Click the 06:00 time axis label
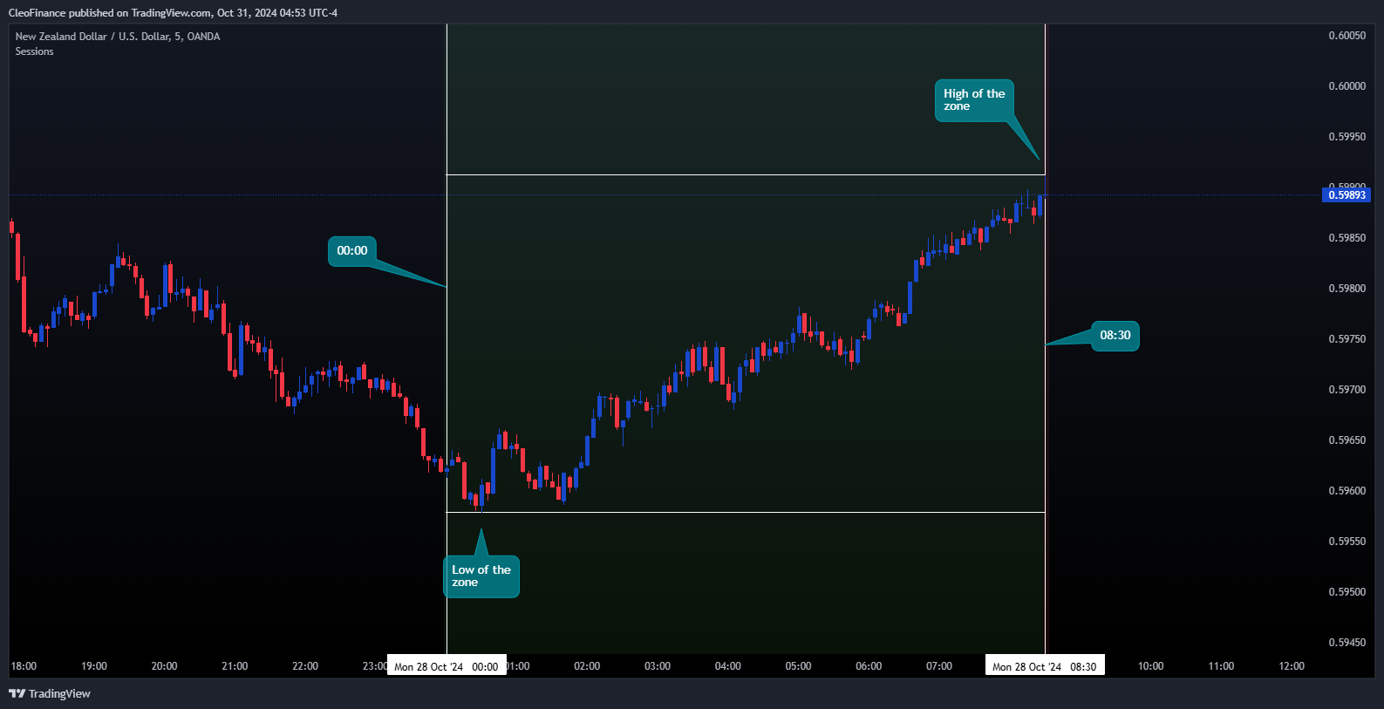 tap(869, 666)
